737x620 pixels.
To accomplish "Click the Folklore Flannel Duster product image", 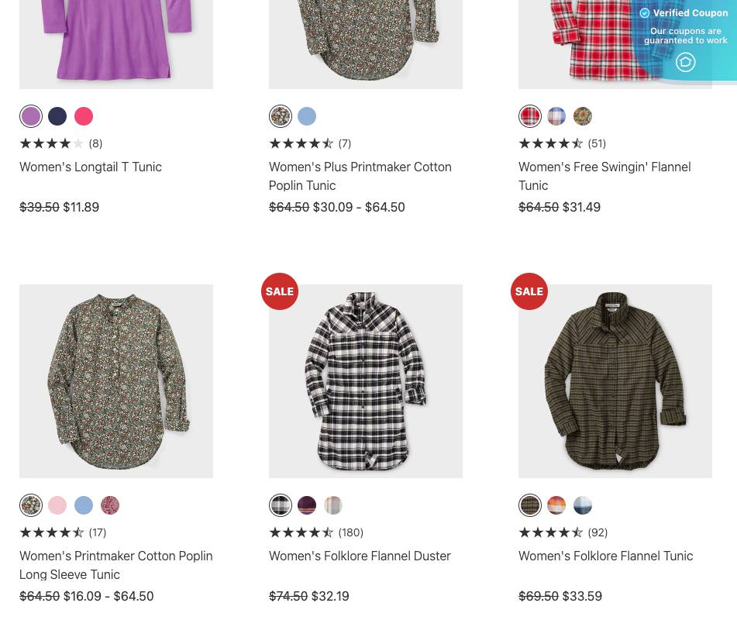I will (x=366, y=381).
